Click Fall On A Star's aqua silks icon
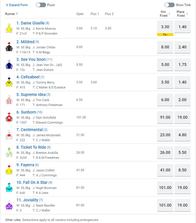 (x=9, y=188)
